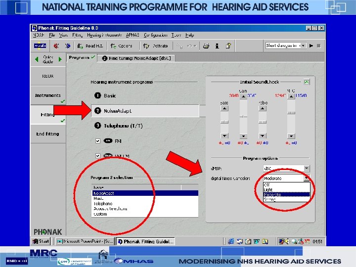Increase gain with the up arrow
This screenshot has height=267, width=356.
click(x=243, y=96)
